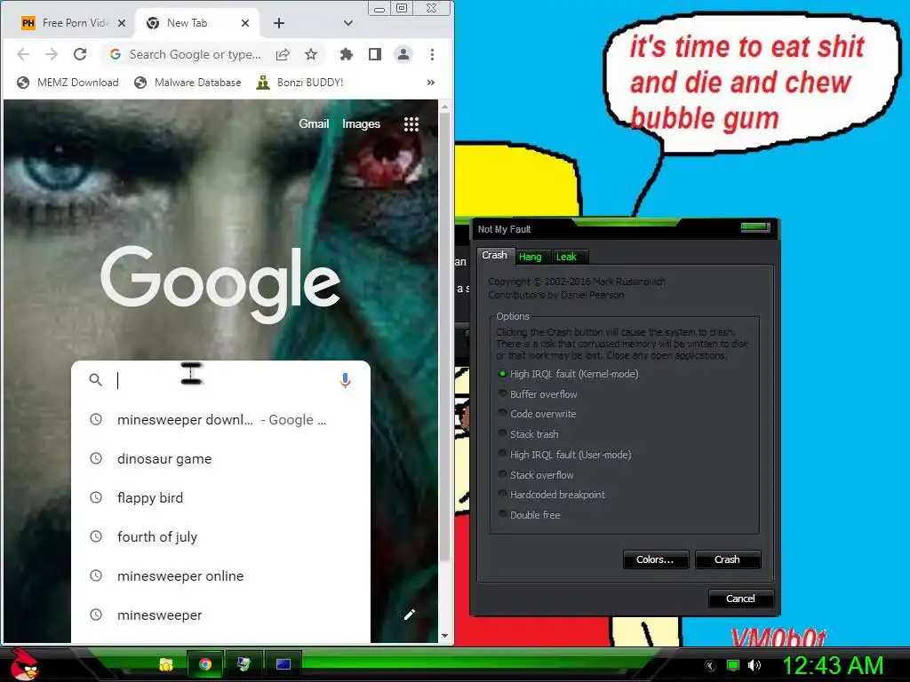This screenshot has width=910, height=682.
Task: Show hidden tray icons arrow
Action: pos(710,666)
